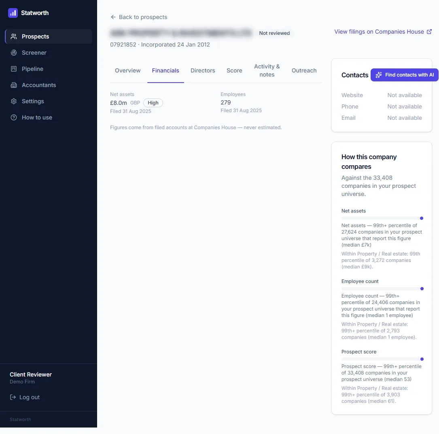Click Net assets label in comparison card

point(353,211)
